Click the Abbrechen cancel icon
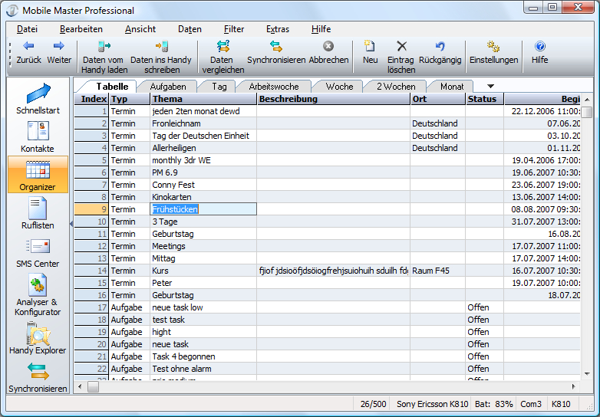Image resolution: width=600 pixels, height=417 pixels. coord(328,47)
